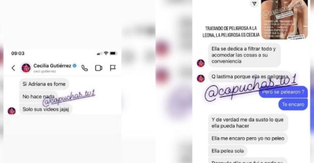Start a video call with camera icon
The image size is (314, 163).
(99, 68)
